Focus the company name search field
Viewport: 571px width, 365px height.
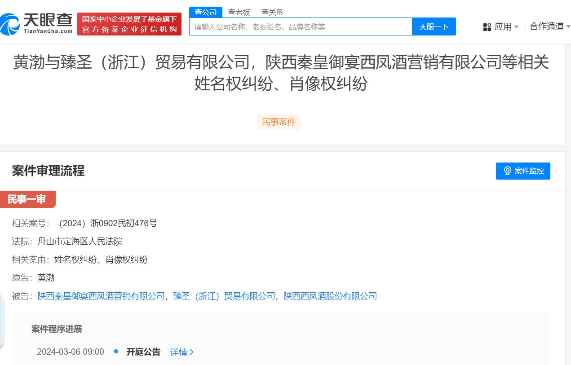301,26
